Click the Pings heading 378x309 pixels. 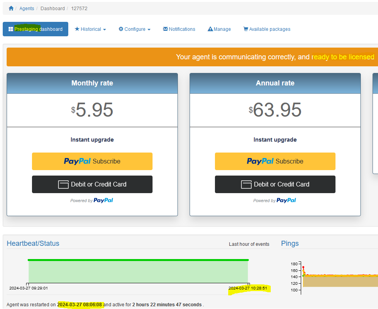point(290,243)
